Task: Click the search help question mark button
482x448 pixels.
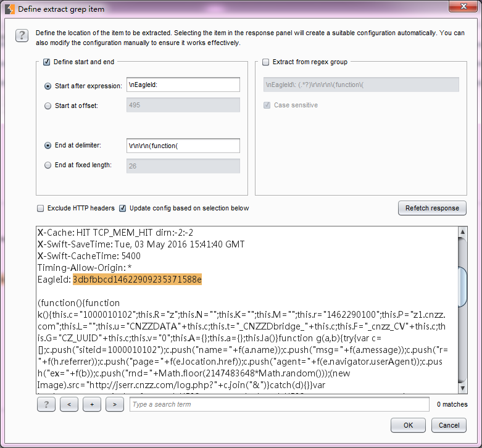Action: coord(46,404)
